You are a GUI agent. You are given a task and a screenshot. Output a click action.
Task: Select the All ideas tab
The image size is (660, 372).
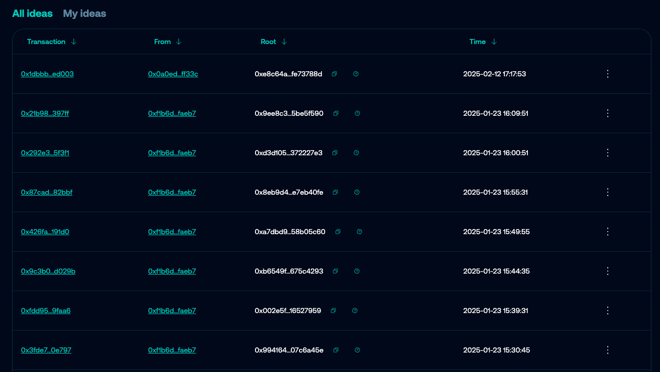point(32,14)
